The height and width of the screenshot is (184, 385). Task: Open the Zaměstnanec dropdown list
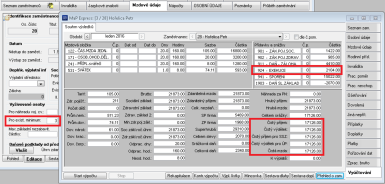tap(280, 37)
